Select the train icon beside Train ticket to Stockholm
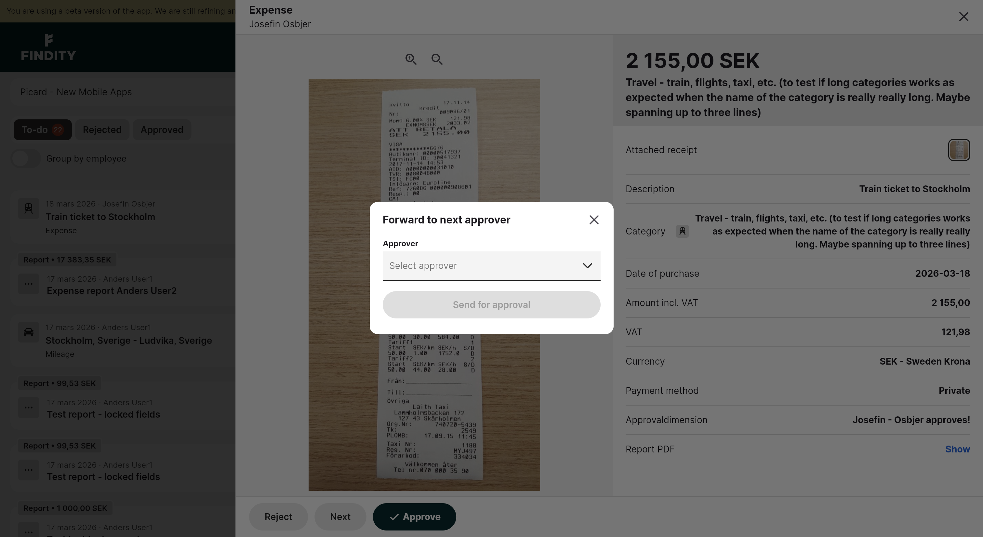 click(x=28, y=209)
